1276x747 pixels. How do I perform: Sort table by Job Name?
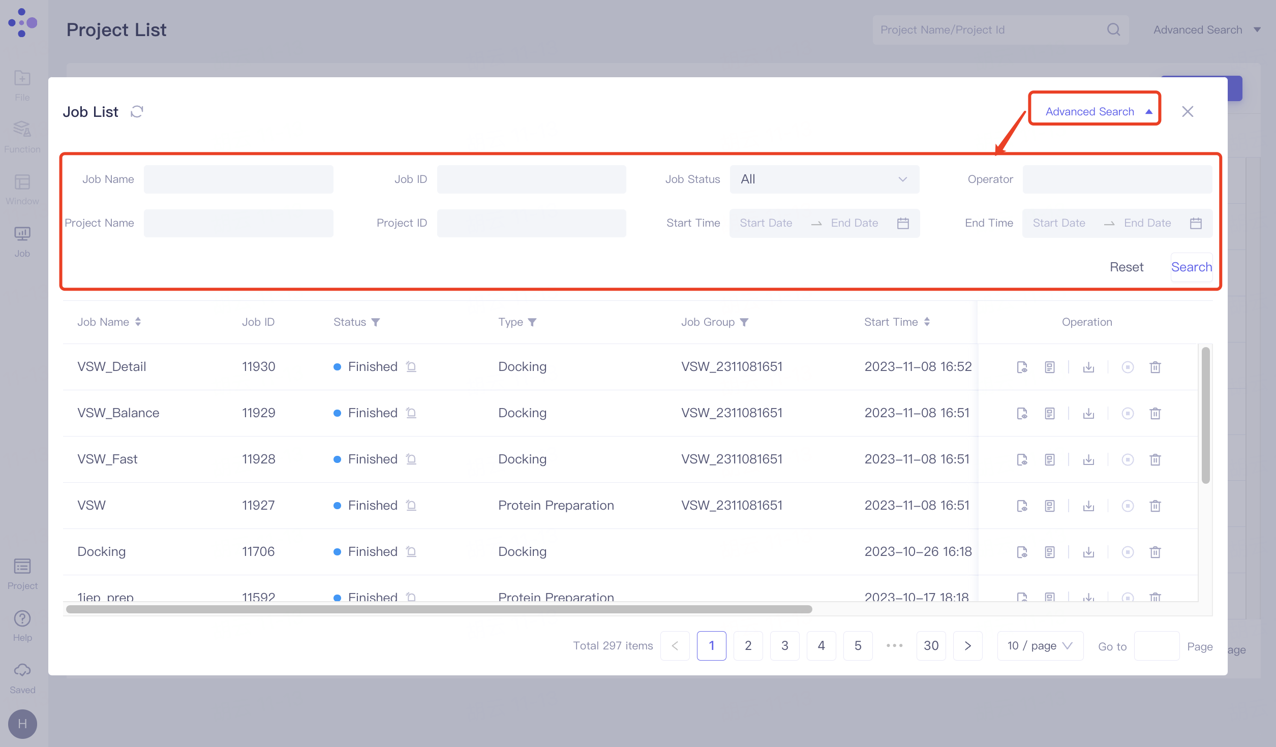(137, 322)
